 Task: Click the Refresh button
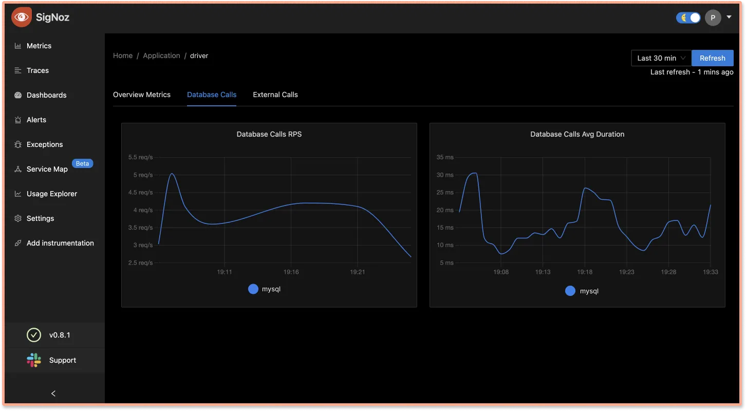(x=713, y=58)
